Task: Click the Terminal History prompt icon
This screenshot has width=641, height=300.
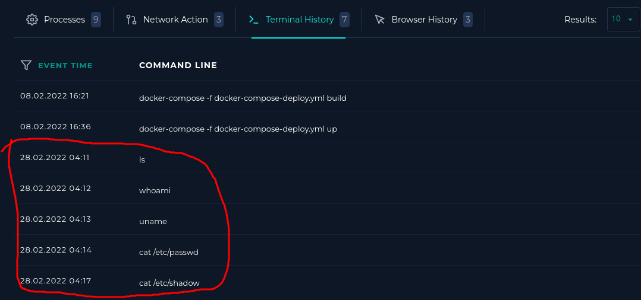Action: (x=254, y=20)
